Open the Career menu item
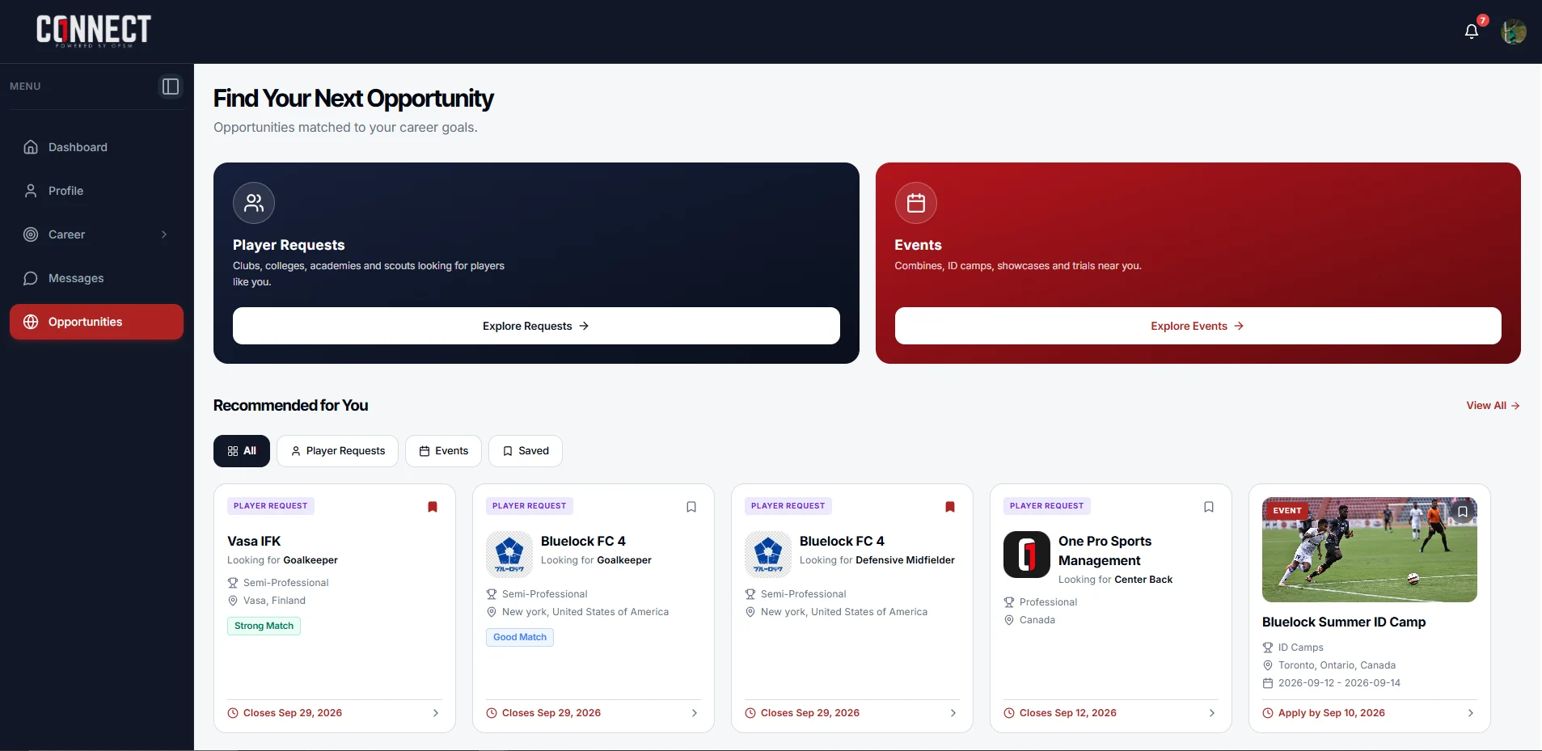 coord(96,234)
